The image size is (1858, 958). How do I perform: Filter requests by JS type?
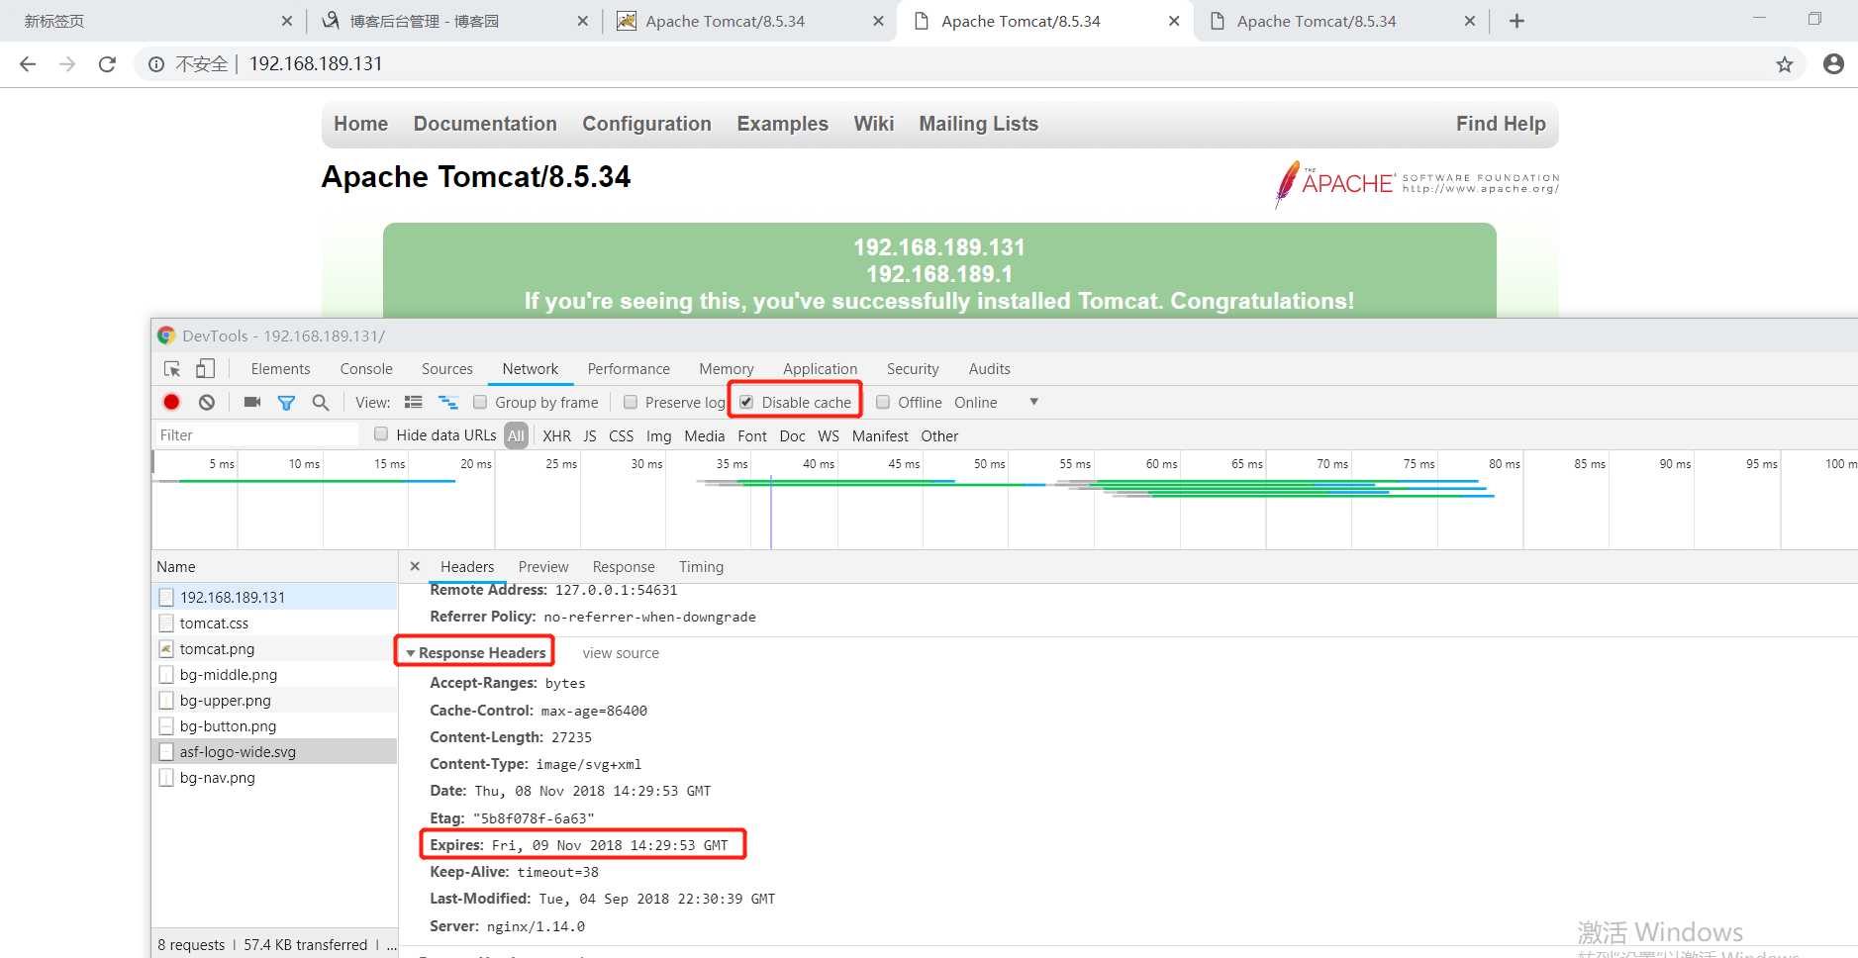(590, 435)
